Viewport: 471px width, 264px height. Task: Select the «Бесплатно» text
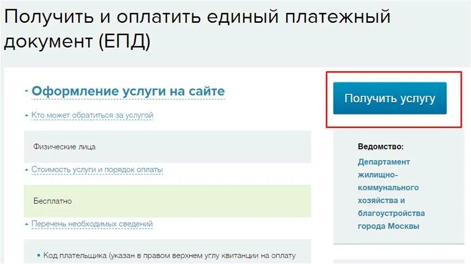click(x=53, y=201)
